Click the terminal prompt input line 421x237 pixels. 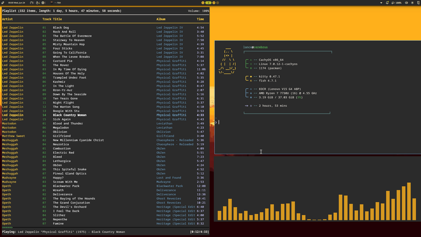point(317,122)
